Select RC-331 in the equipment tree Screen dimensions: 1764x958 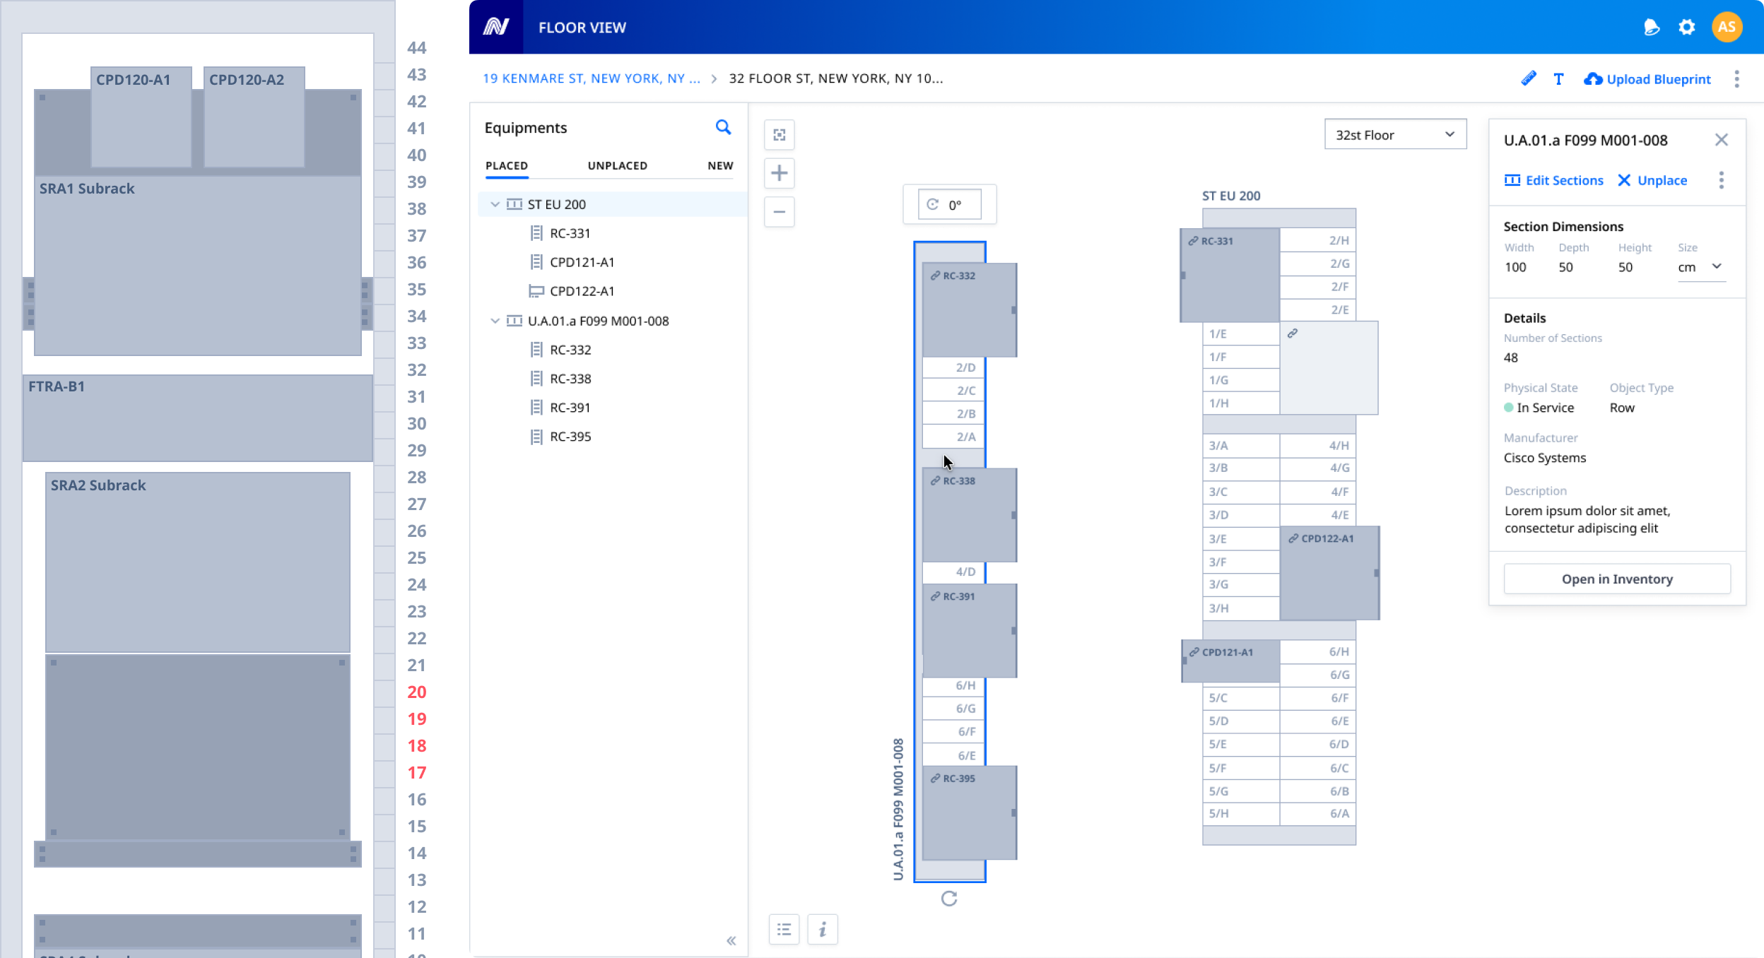coord(570,233)
